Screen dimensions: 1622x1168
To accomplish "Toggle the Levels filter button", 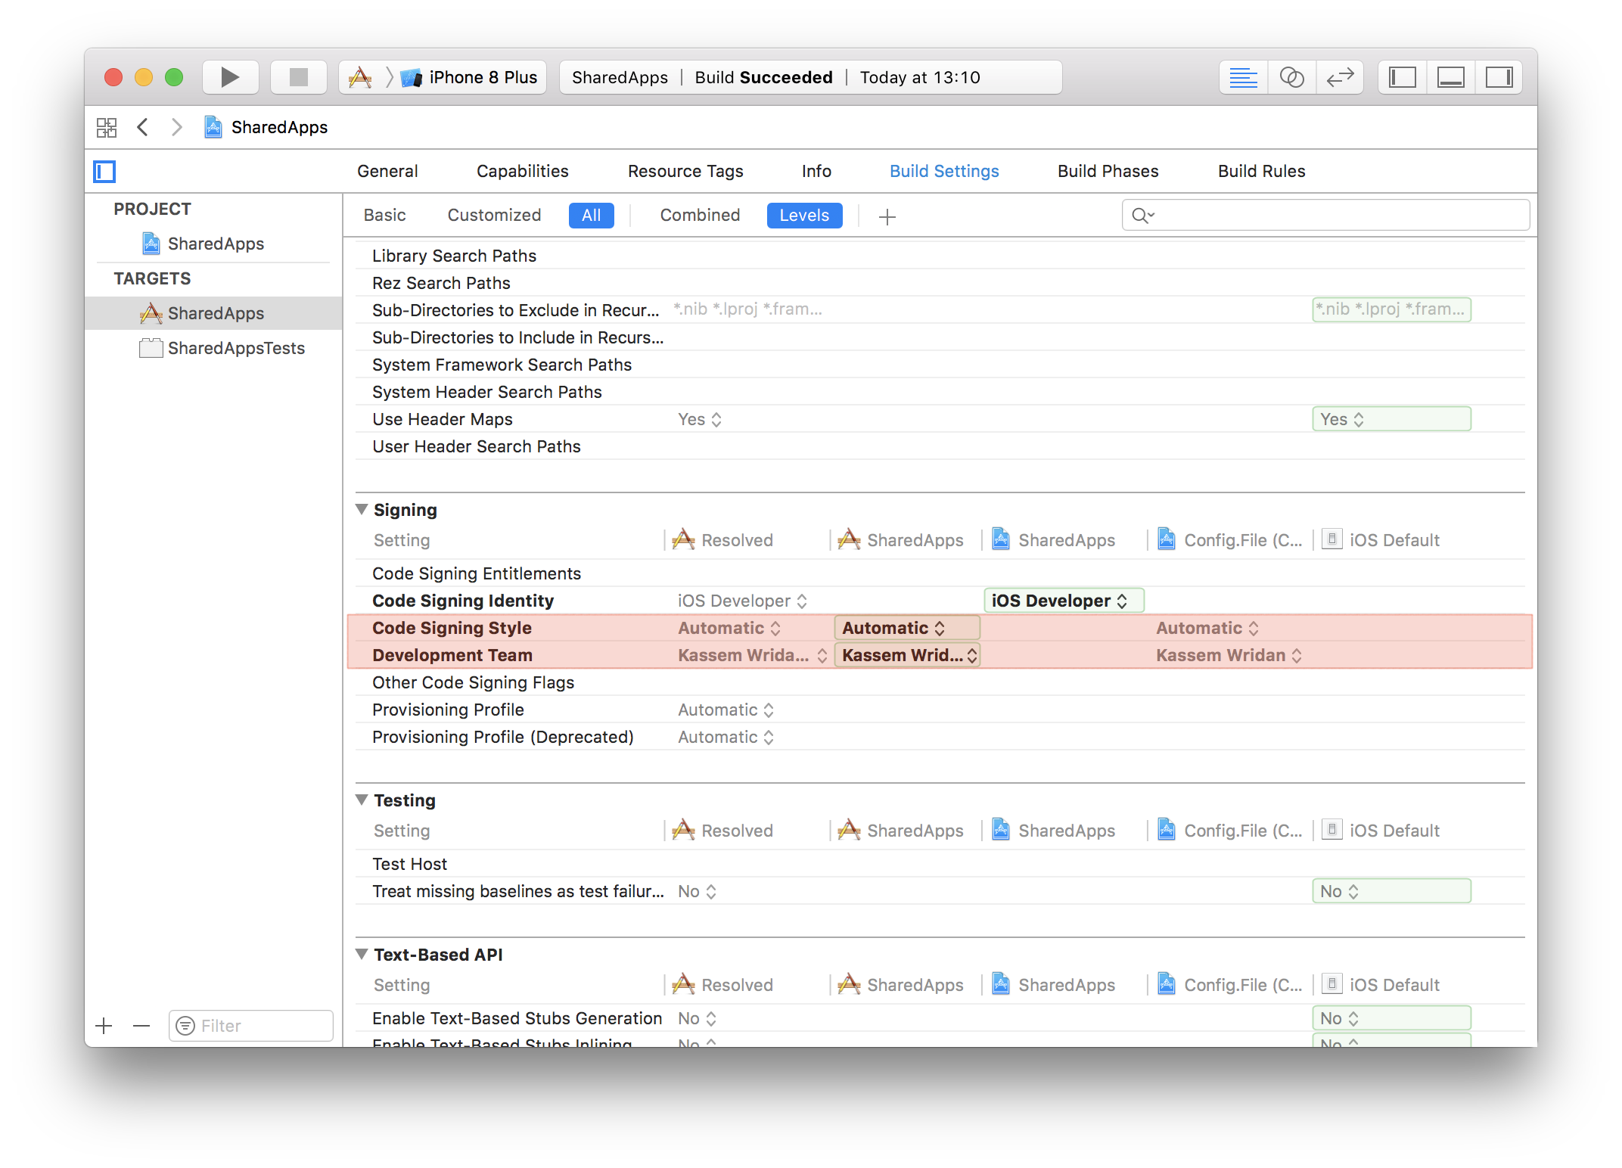I will pyautogui.click(x=805, y=214).
